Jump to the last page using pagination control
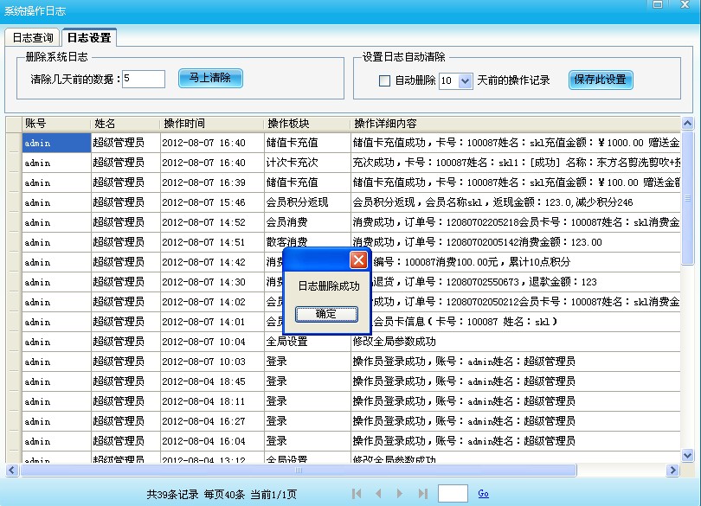Image resolution: width=701 pixels, height=506 pixels. (x=423, y=492)
